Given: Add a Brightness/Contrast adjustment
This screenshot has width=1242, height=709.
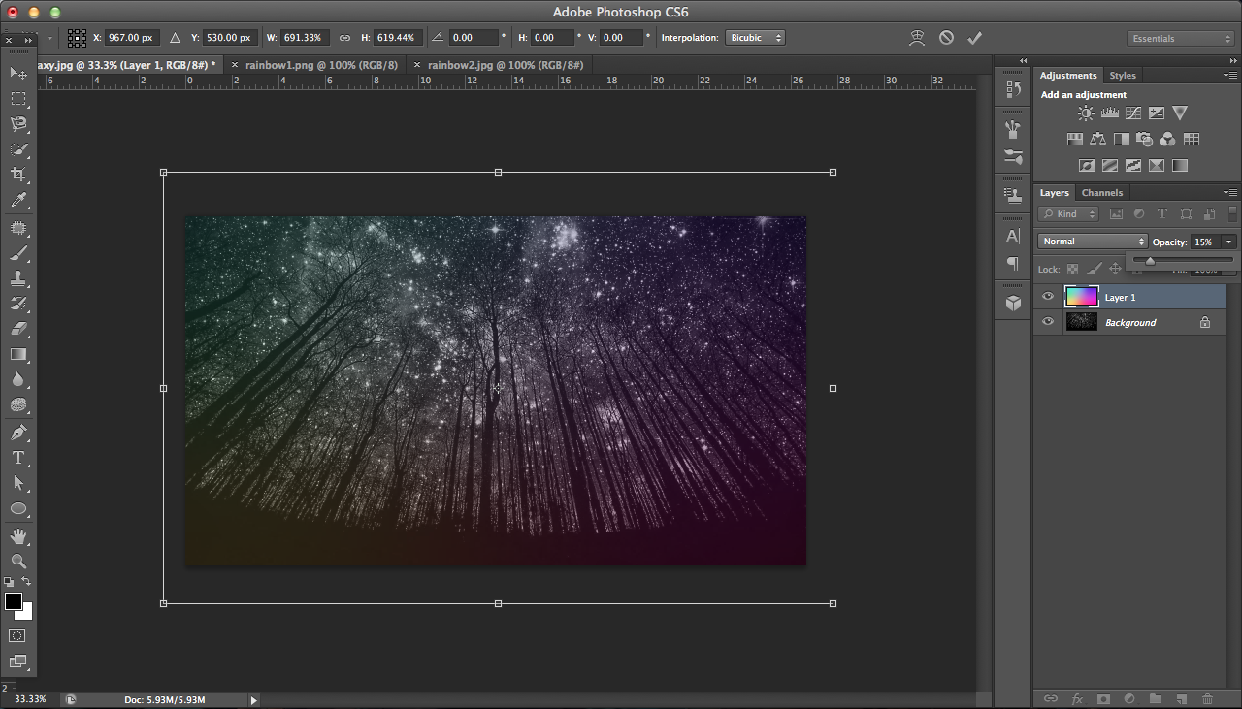Looking at the screenshot, I should pos(1086,113).
